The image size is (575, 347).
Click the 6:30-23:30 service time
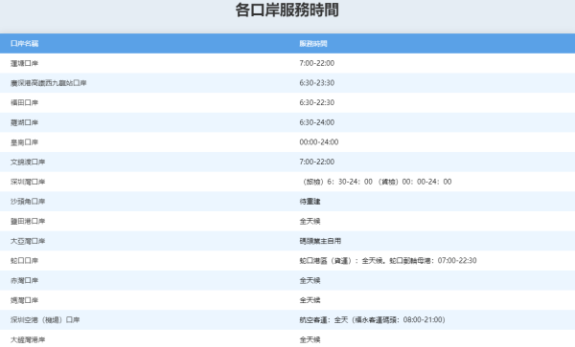click(317, 83)
